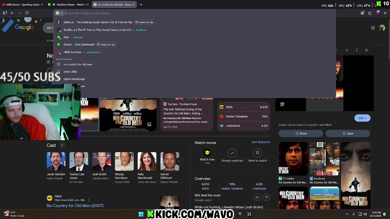
Task: Select Josh Brolin cast photo
Action: pos(101,162)
